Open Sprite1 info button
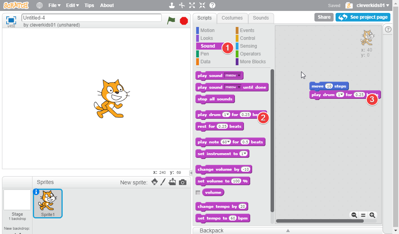This screenshot has height=234, width=399. [x=36, y=192]
